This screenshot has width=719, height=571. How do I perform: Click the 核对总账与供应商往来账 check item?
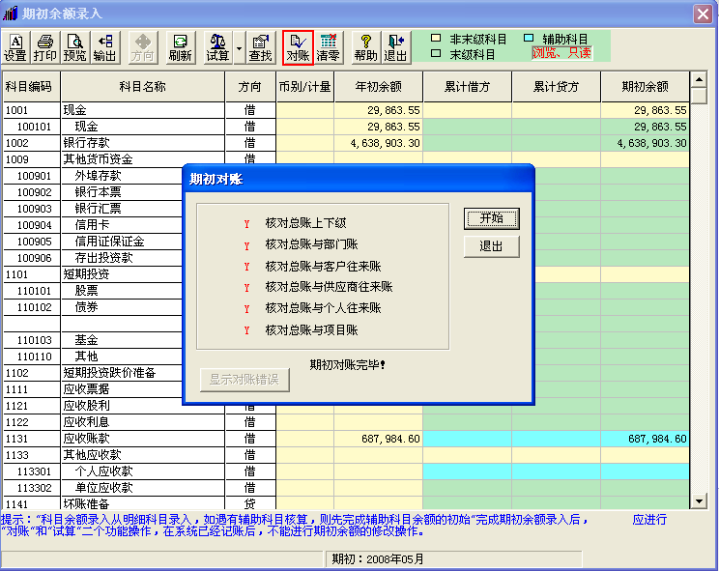(x=329, y=287)
